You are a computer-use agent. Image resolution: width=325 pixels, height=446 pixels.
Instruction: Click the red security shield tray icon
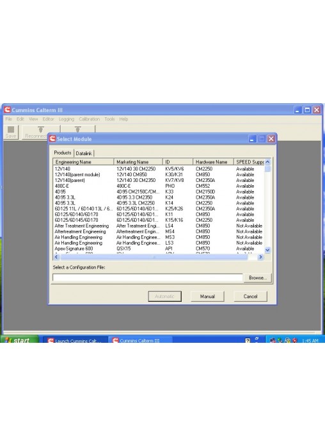(x=295, y=340)
